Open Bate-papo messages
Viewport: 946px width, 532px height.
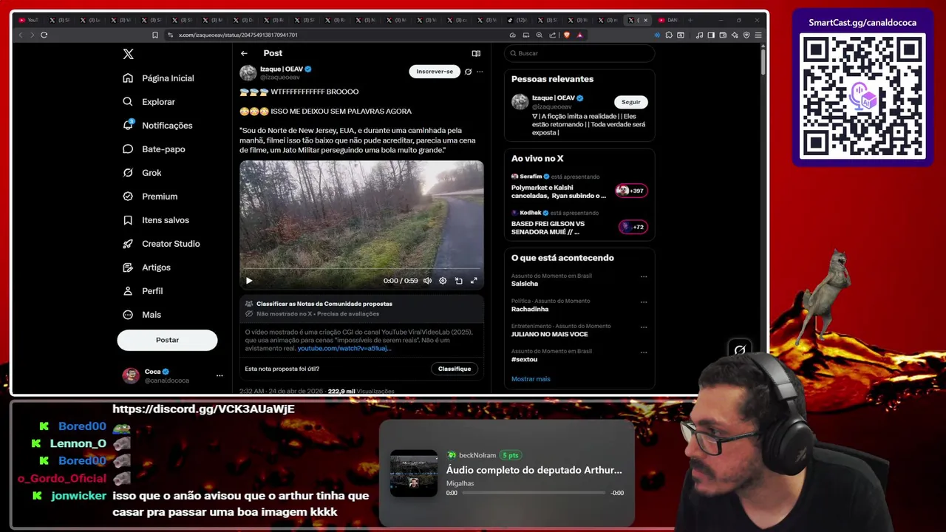pyautogui.click(x=154, y=149)
